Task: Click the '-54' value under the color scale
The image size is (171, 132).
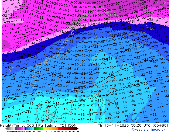Action: [x=9, y=131]
